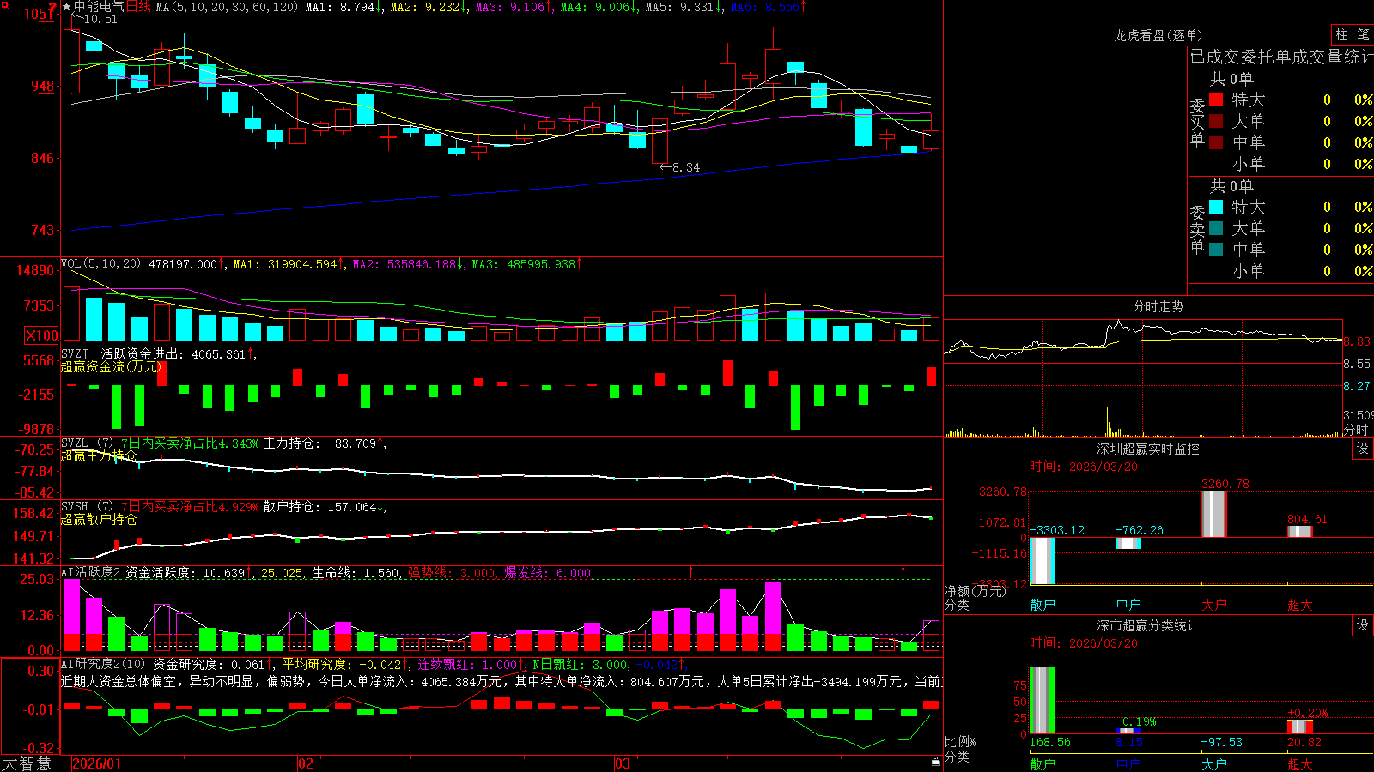Toggle the 柱 bar display mode
Viewport: 1374px width, 772px height.
tap(1341, 35)
